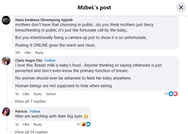The height and width of the screenshot is (134, 188).
Task: Reply to Nana Kwabena's comment
Action: click(39, 53)
